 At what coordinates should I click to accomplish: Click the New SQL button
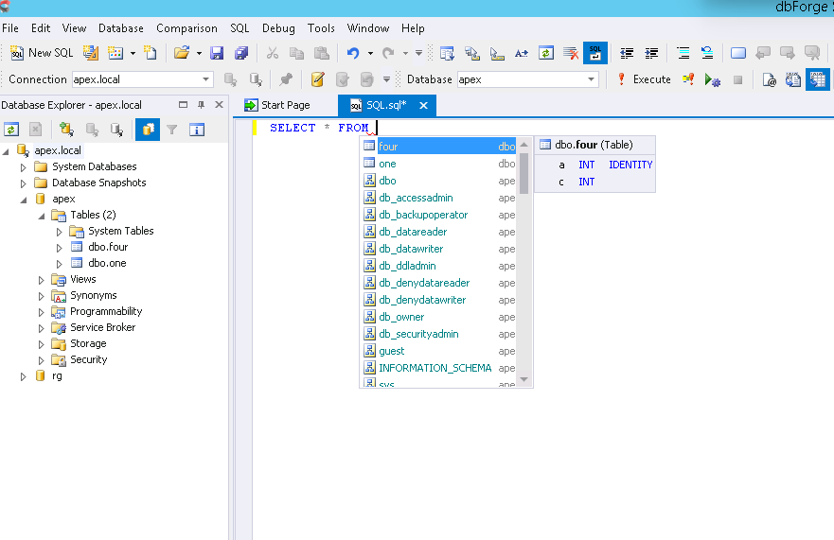[42, 53]
